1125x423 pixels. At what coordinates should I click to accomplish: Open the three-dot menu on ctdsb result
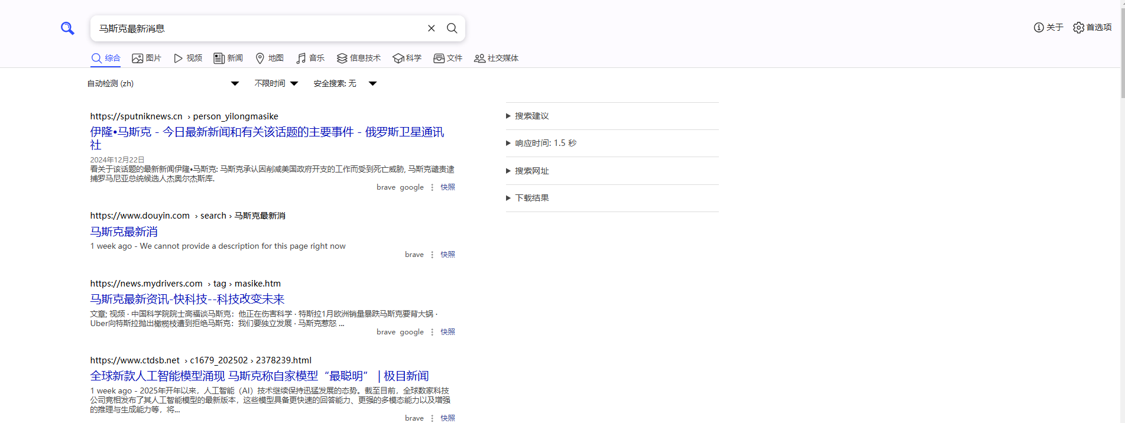tap(432, 418)
